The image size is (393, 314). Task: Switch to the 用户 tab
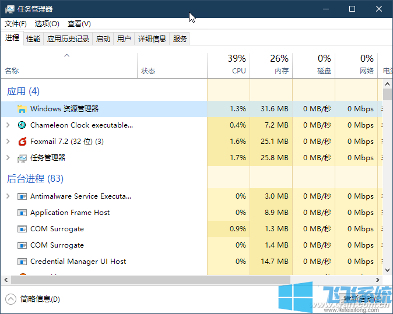pos(124,39)
